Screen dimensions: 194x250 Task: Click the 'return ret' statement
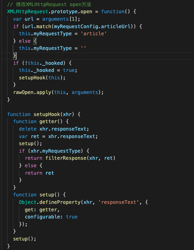[40, 173]
